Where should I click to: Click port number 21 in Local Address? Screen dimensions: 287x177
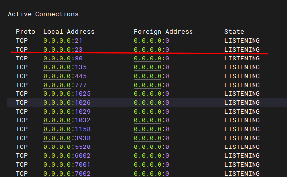click(79, 41)
